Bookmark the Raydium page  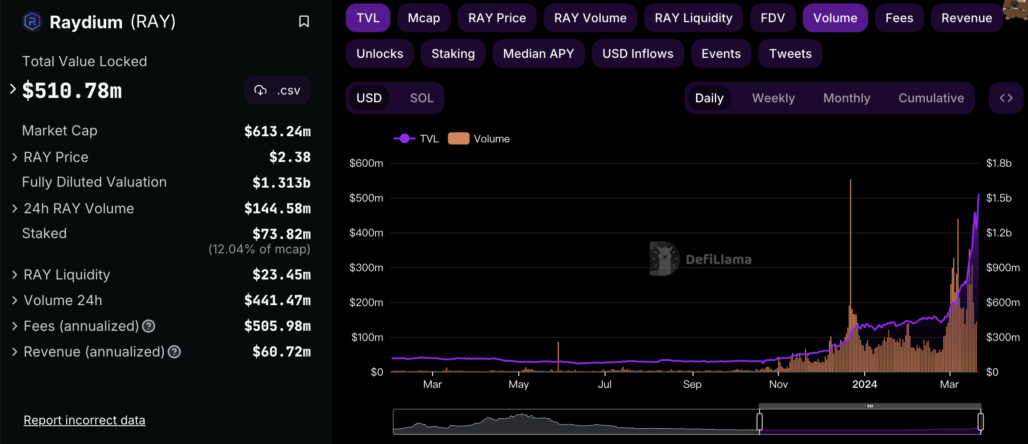pyautogui.click(x=304, y=21)
